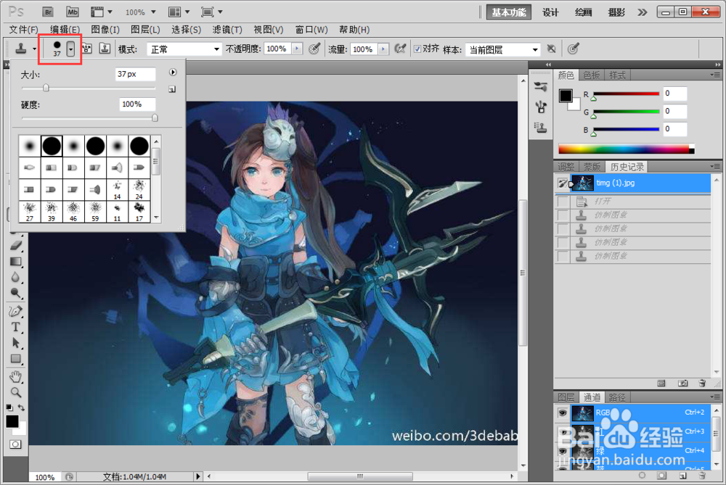The width and height of the screenshot is (726, 485).
Task: Open the File menu
Action: pyautogui.click(x=24, y=30)
